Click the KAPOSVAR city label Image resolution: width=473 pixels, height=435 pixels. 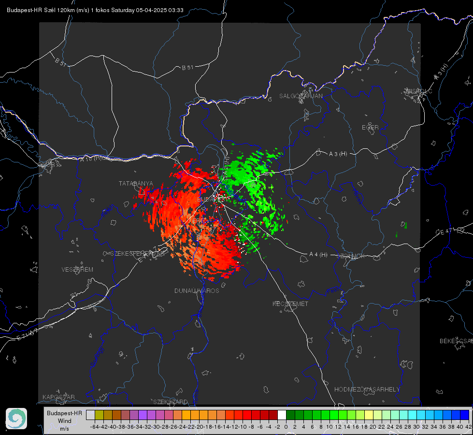58,397
